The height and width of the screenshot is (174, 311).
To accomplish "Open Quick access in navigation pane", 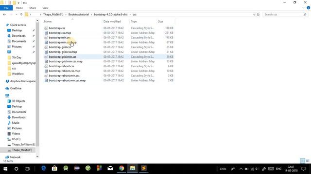I will (x=18, y=25).
